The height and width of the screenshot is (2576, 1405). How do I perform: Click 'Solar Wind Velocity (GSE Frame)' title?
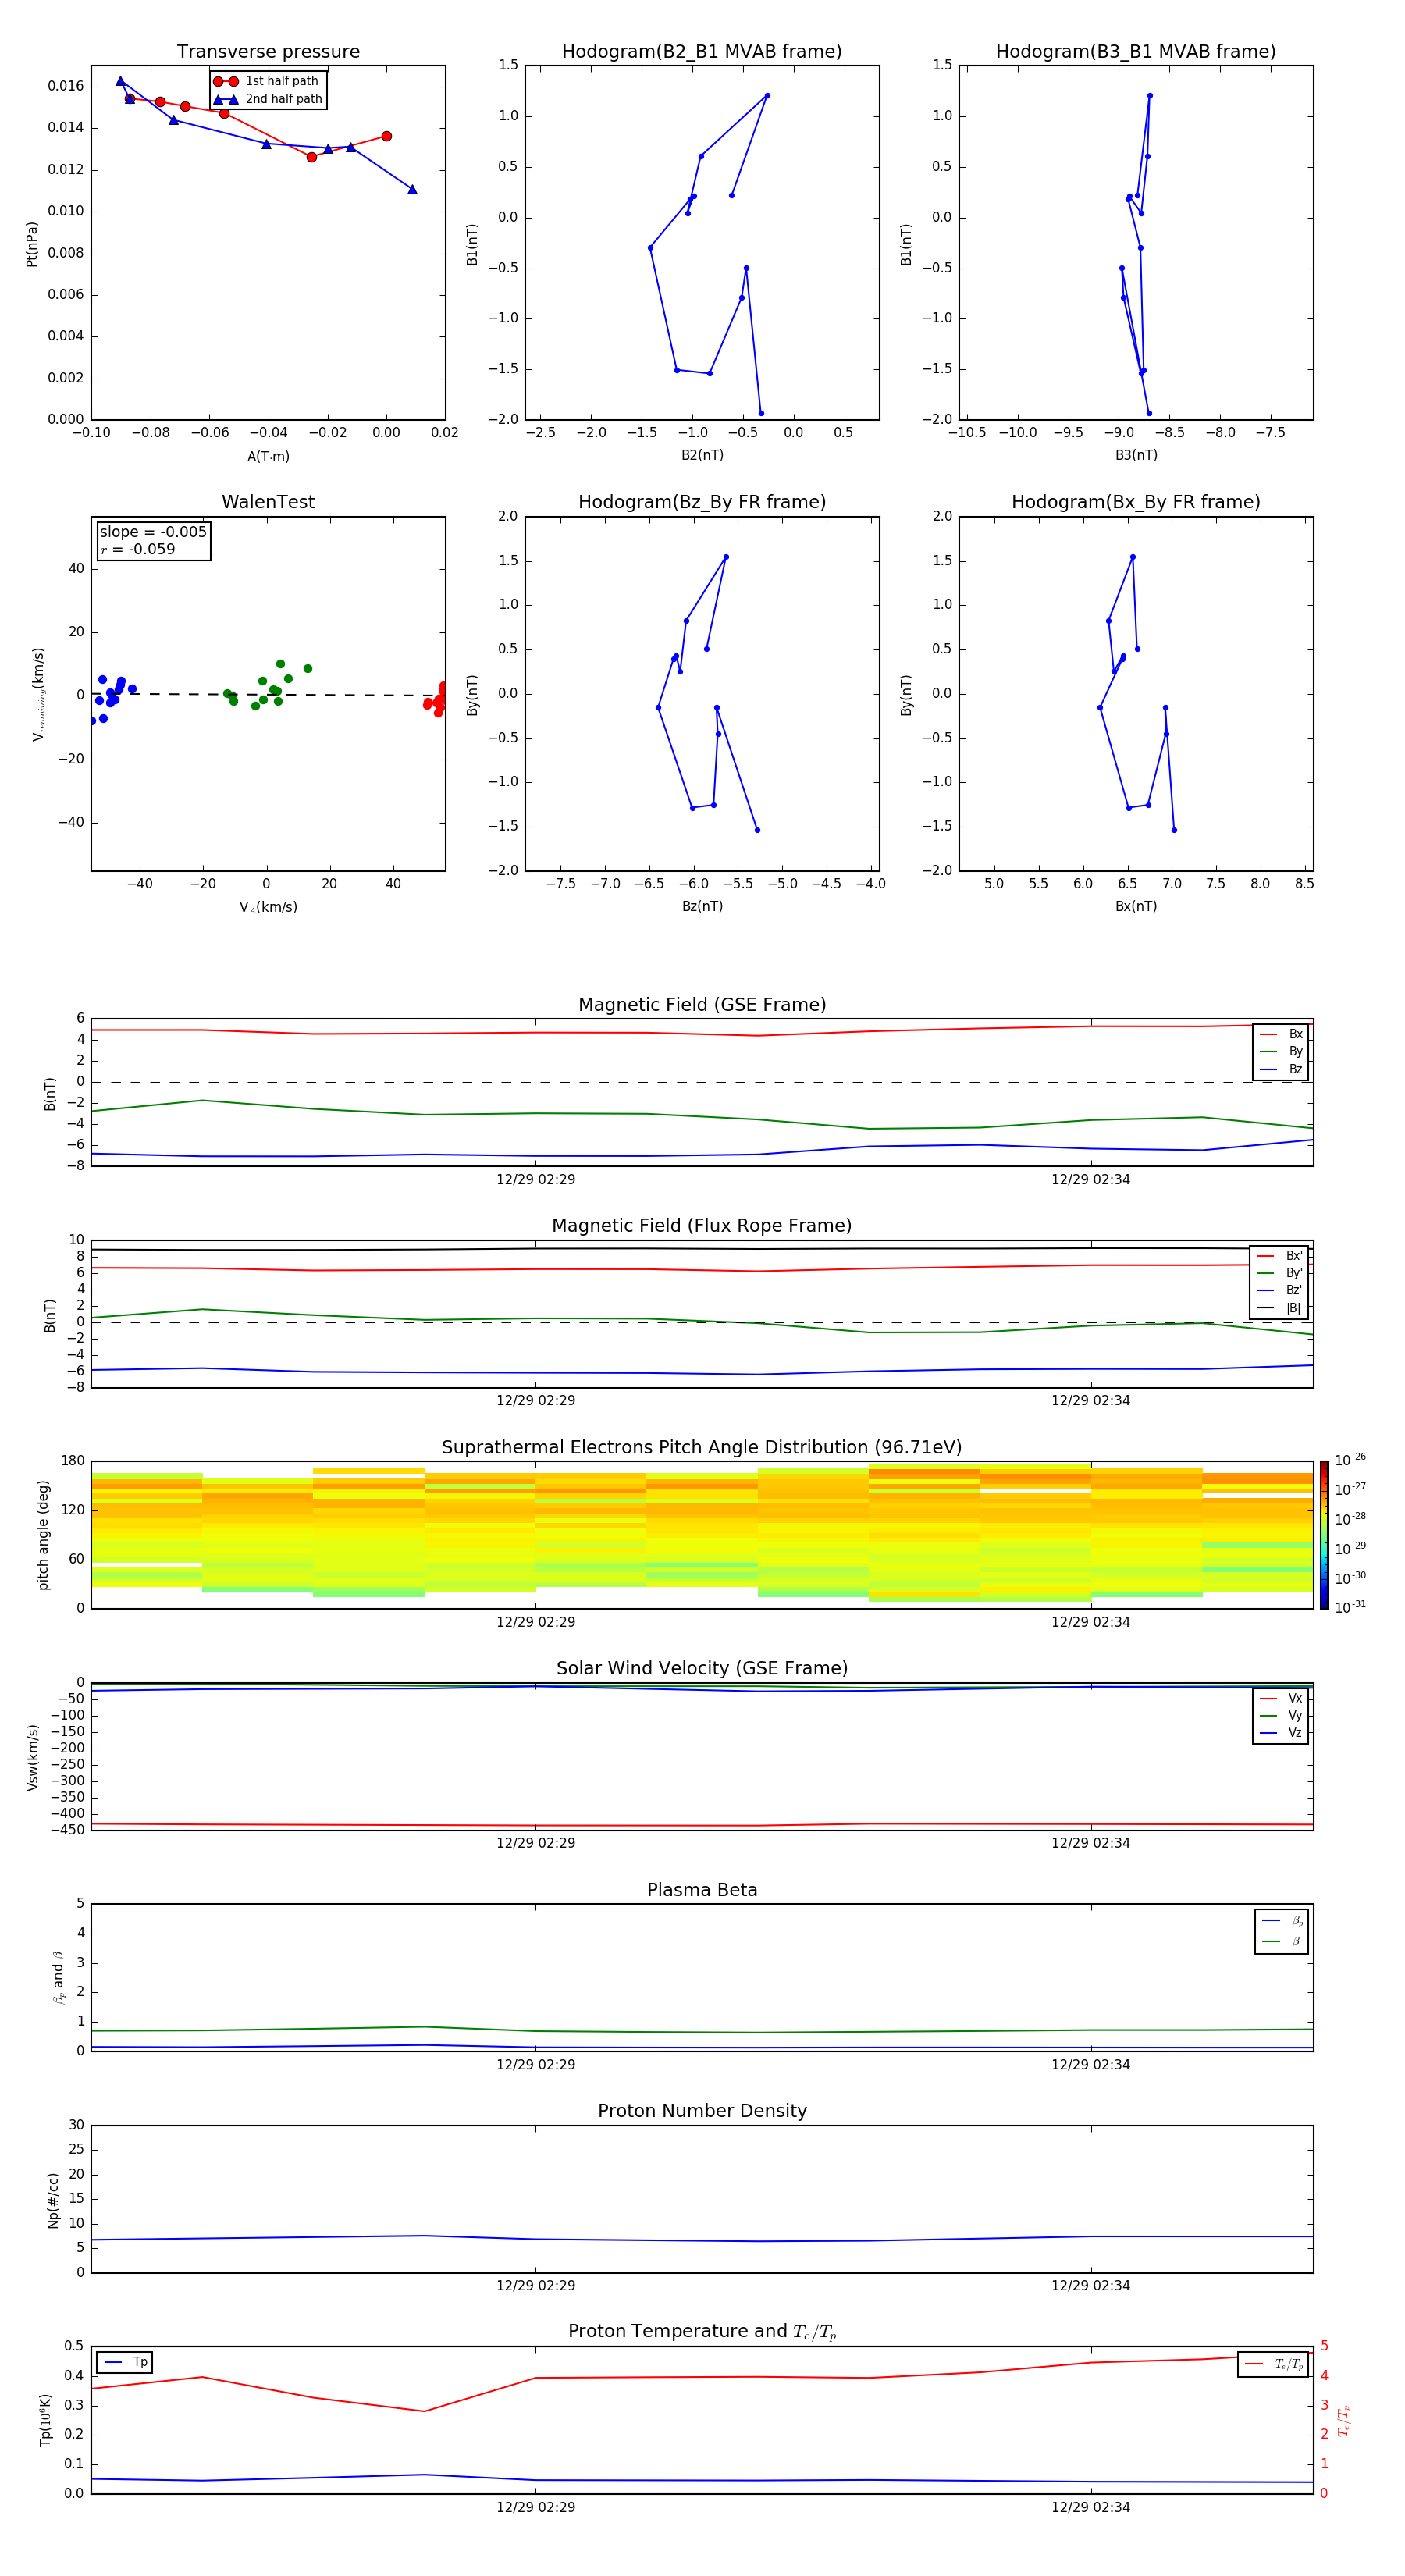(702, 1668)
